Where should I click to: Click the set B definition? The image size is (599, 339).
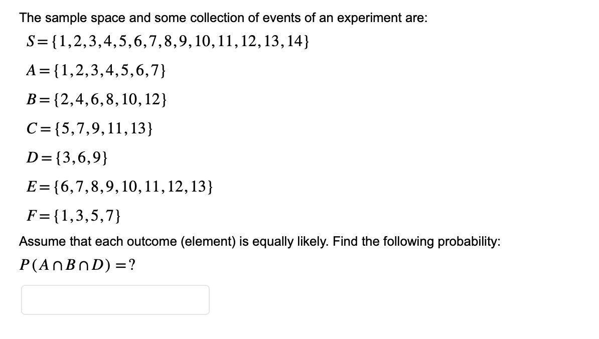coord(95,100)
